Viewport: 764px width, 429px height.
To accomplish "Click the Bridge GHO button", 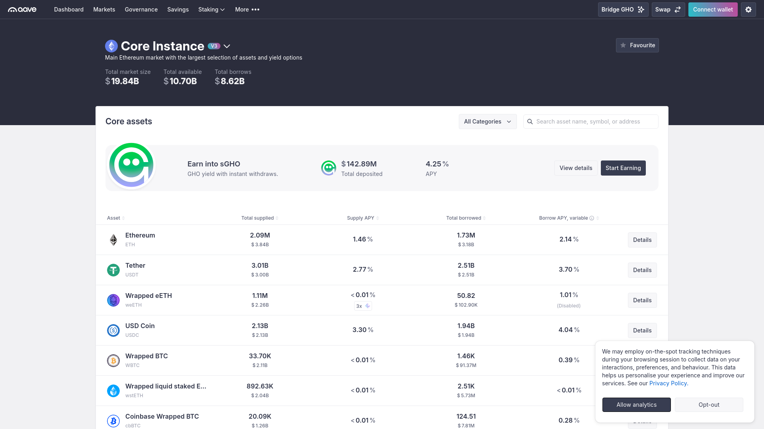I will [623, 10].
